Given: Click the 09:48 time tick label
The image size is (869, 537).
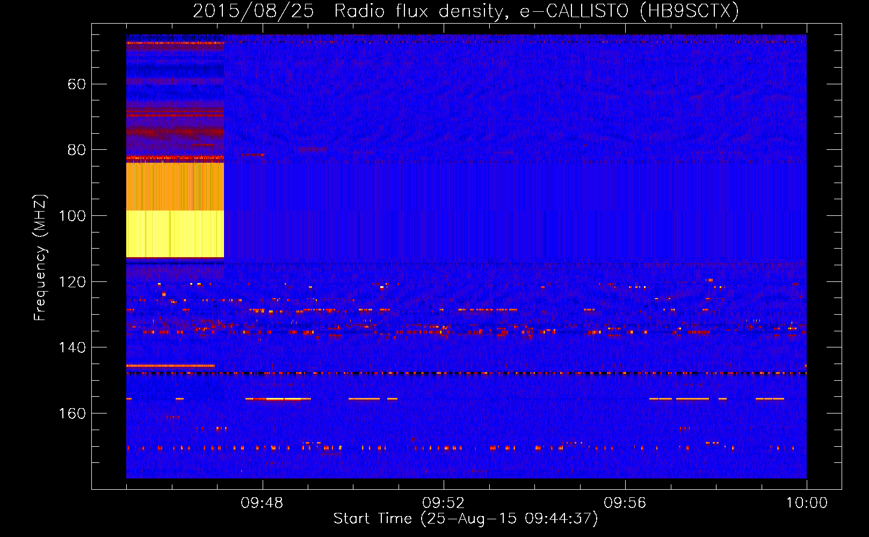Looking at the screenshot, I should 262,503.
